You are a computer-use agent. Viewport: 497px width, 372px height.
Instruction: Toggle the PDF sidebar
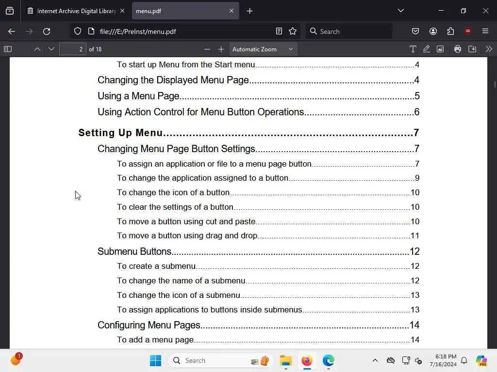(x=8, y=49)
